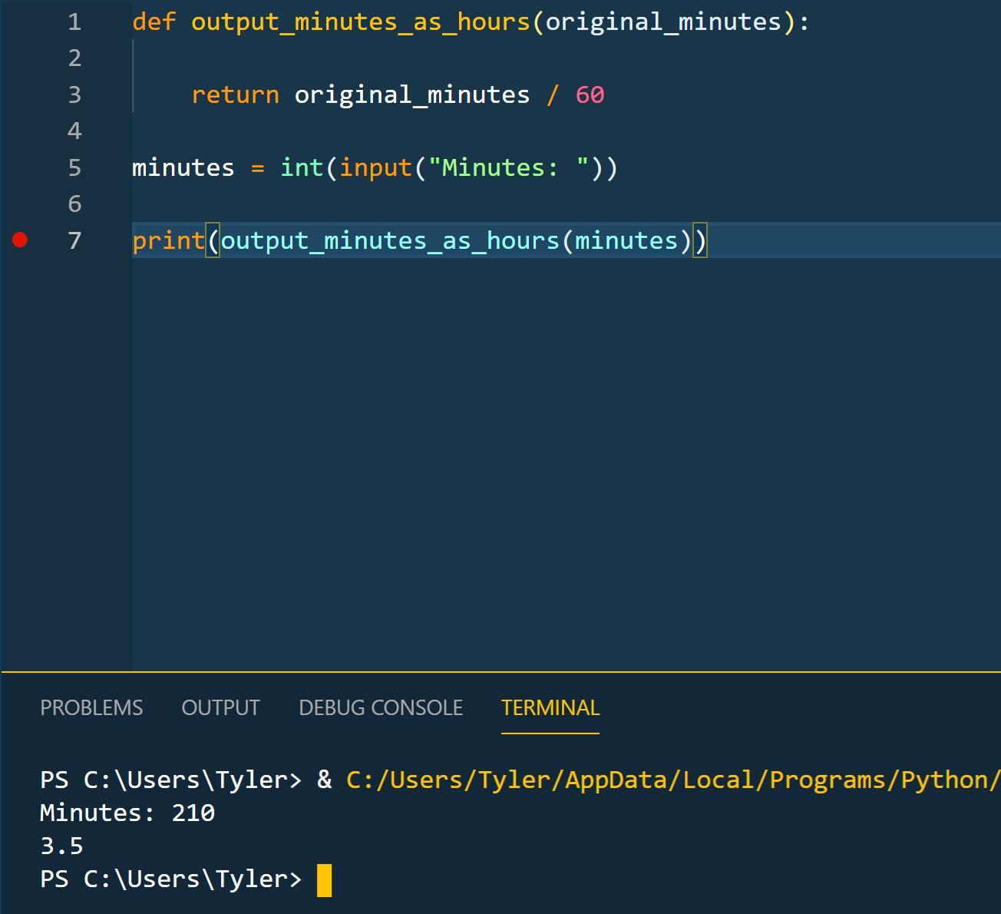Select the TERMINAL tab
Image resolution: width=1001 pixels, height=914 pixels.
tap(550, 707)
